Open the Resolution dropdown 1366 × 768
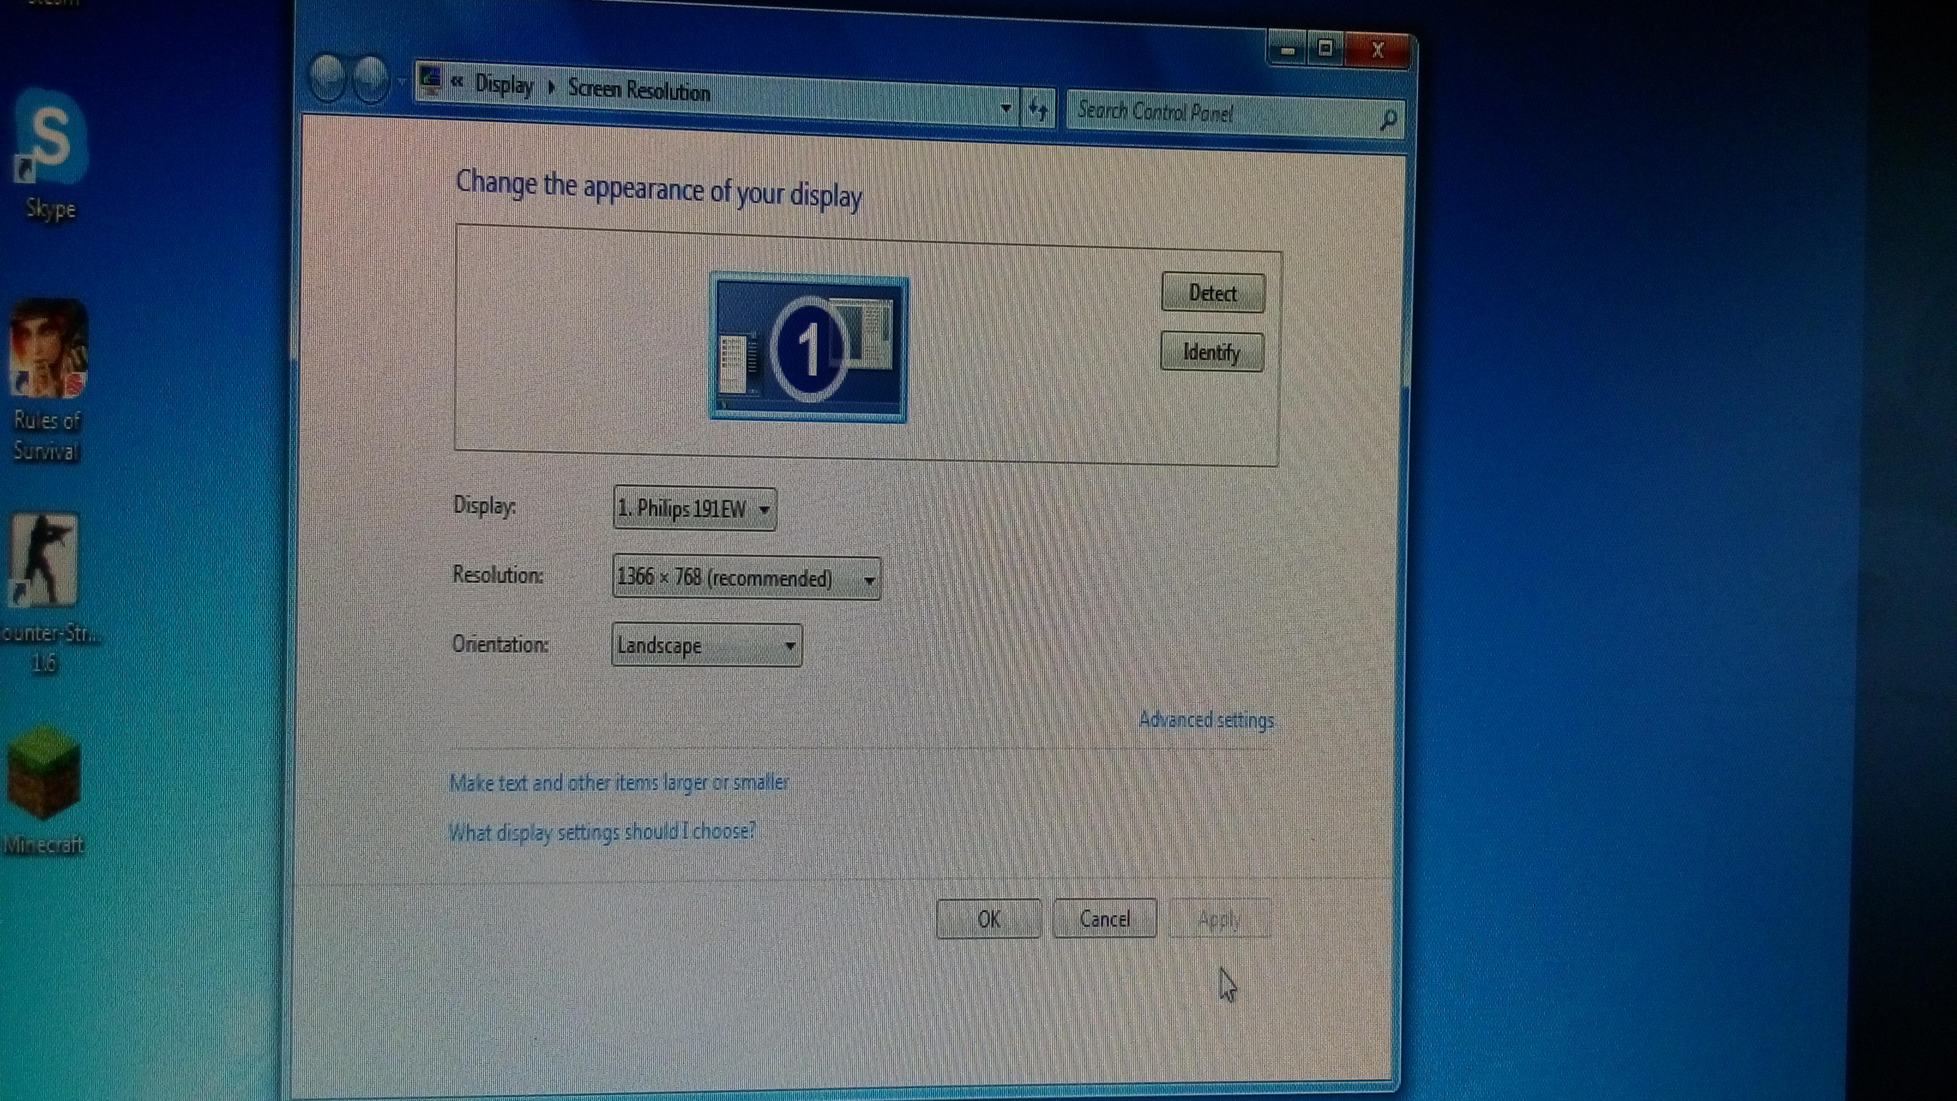This screenshot has height=1101, width=1957. (746, 578)
